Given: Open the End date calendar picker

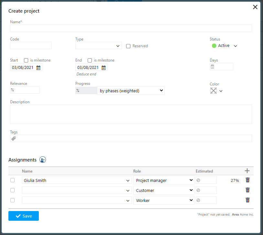Looking at the screenshot, I should tap(104, 68).
